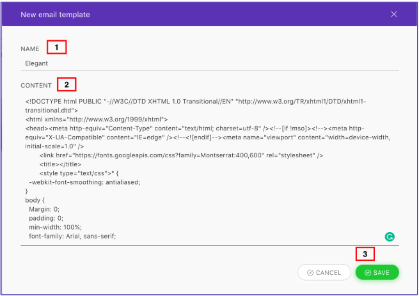Close the New email template dialog

[x=394, y=14]
